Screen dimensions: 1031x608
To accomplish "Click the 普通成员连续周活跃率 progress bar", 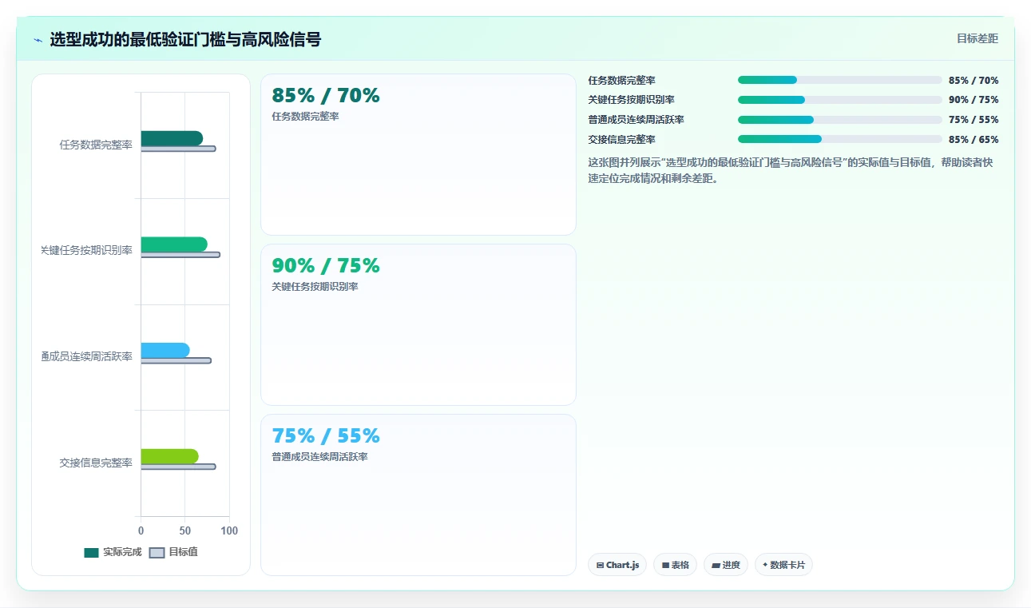I will click(840, 120).
